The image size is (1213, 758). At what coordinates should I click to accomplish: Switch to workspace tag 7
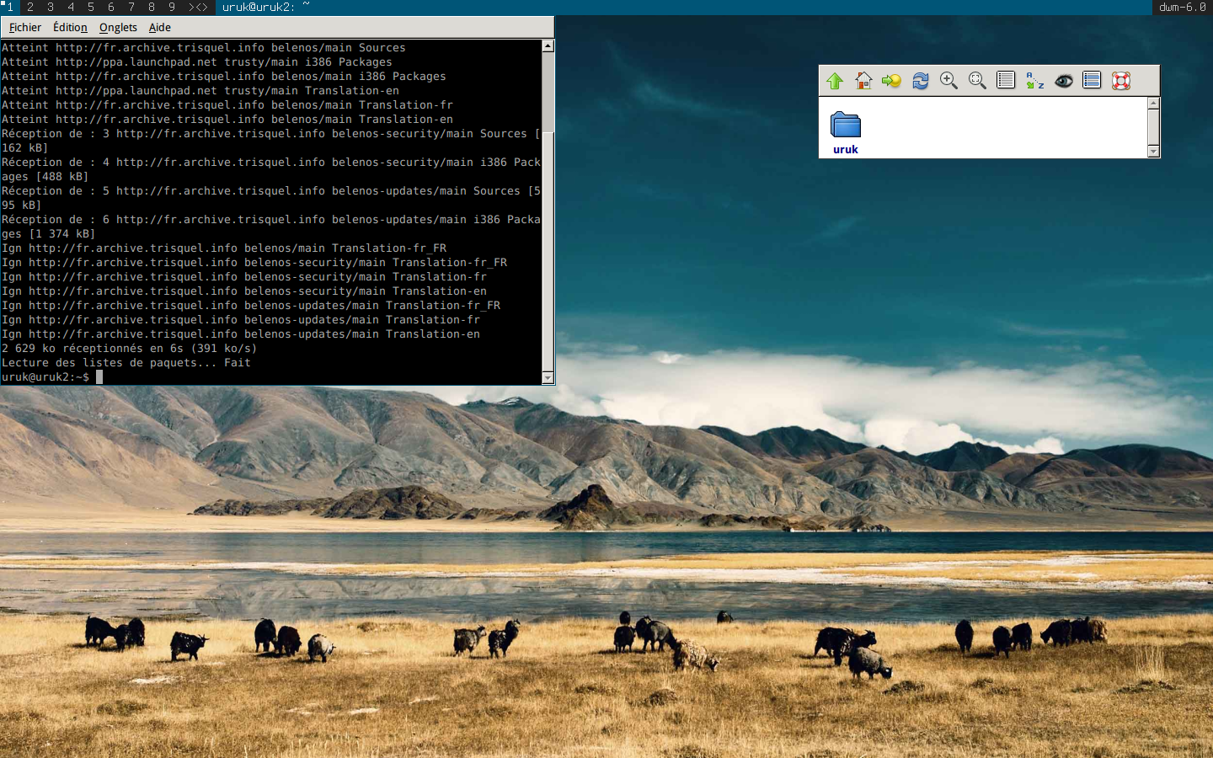pos(131,8)
